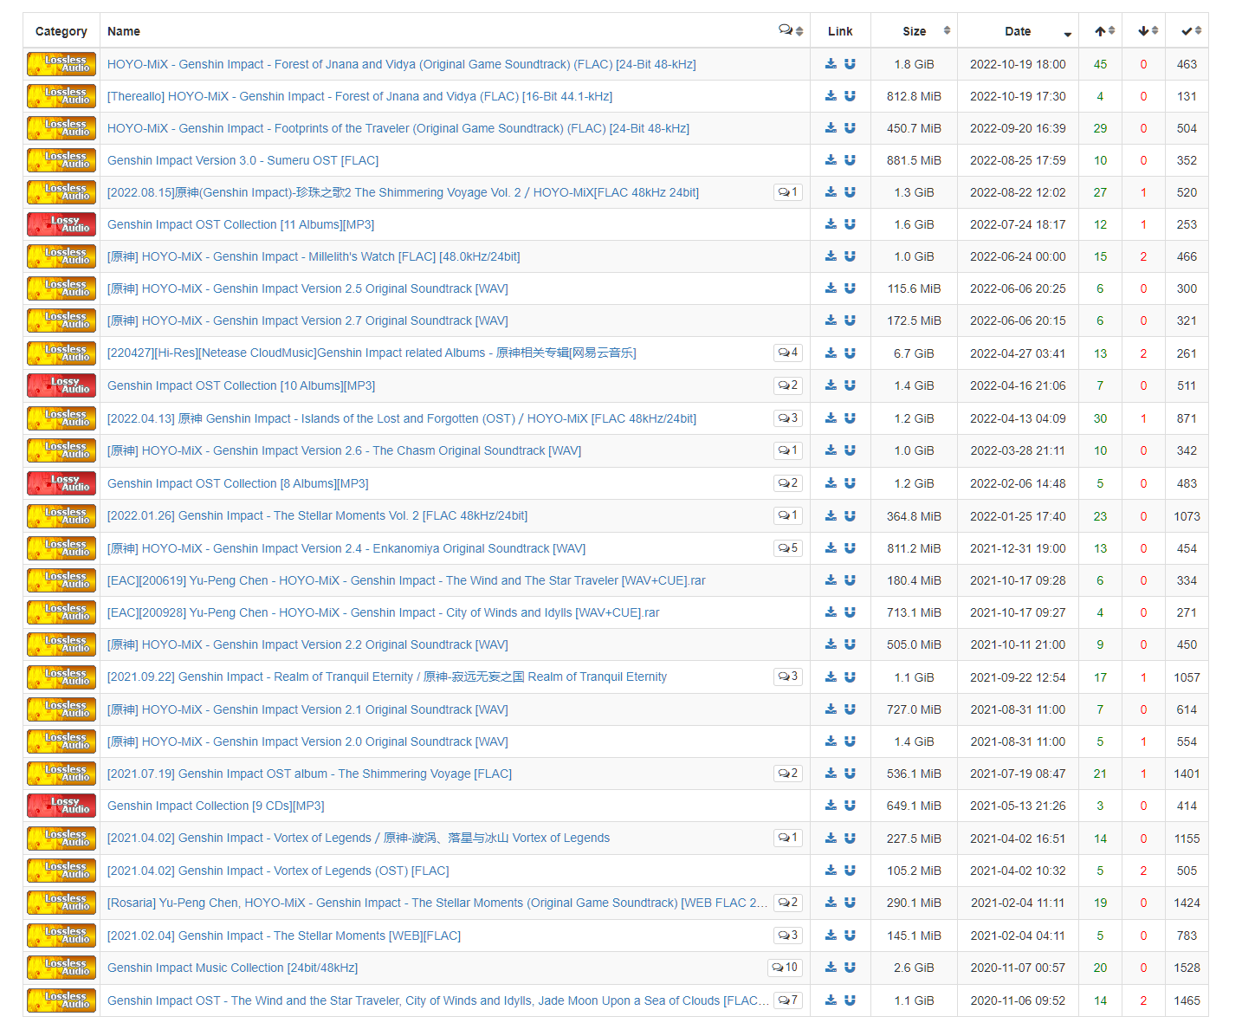This screenshot has width=1242, height=1023.
Task: Open HOYO-MiX Forest of Jnana and Vidya 24-Bit link
Action: coord(401,64)
